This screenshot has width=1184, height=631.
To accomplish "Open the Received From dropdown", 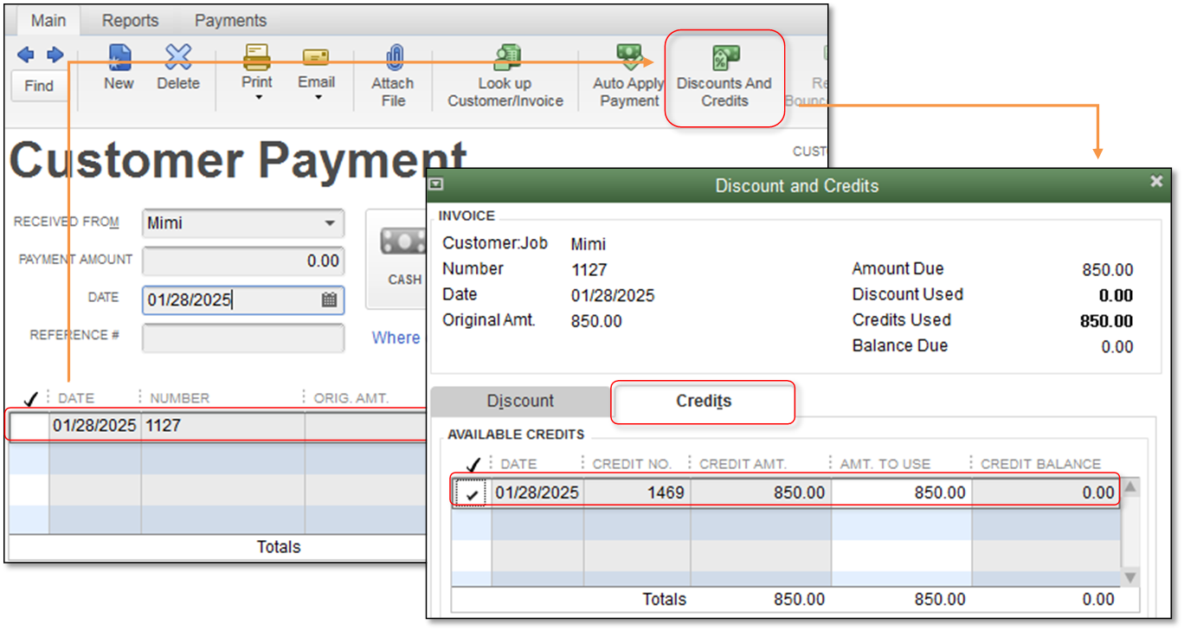I will [x=330, y=223].
